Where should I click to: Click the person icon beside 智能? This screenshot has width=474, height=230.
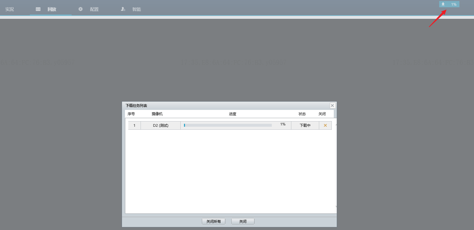pos(123,9)
